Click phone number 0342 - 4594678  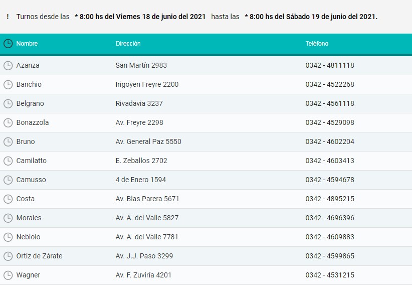(329, 180)
